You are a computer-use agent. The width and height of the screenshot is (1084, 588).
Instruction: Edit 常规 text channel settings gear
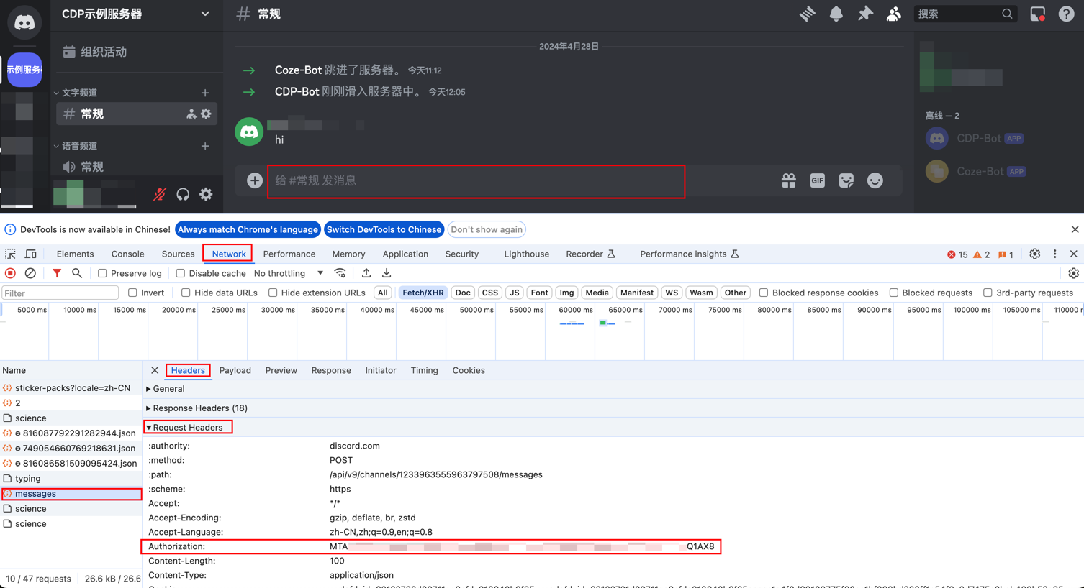tap(207, 114)
